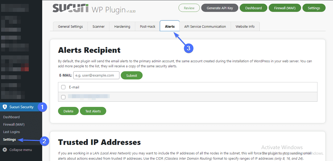Select the Alerts tab
Image resolution: width=333 pixels, height=161 pixels.
[170, 26]
